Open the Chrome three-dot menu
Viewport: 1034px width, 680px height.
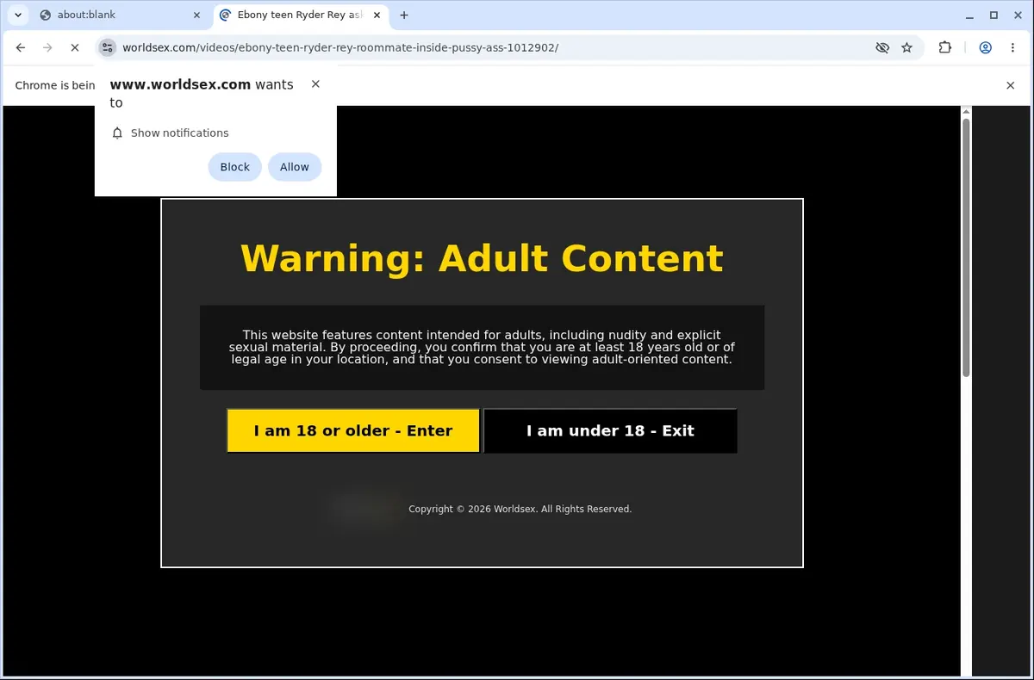pyautogui.click(x=1012, y=47)
